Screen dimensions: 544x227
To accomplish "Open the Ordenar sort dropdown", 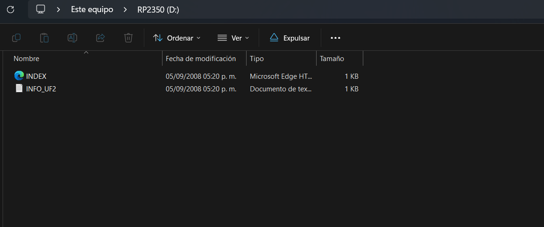I will (x=177, y=38).
